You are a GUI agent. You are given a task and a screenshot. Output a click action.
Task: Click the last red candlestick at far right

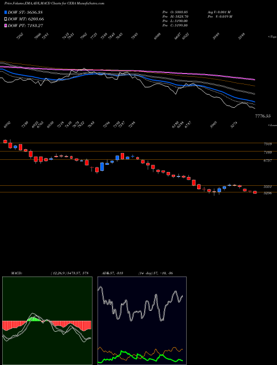[255, 192]
